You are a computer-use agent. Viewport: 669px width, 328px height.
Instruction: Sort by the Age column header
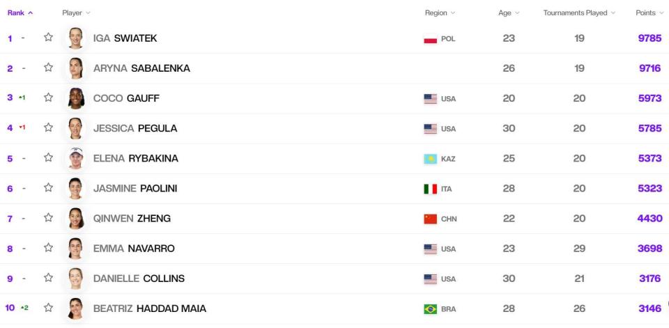(509, 13)
